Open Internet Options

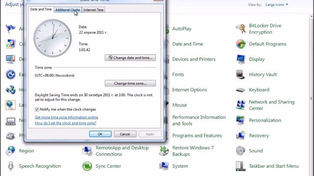(x=189, y=90)
